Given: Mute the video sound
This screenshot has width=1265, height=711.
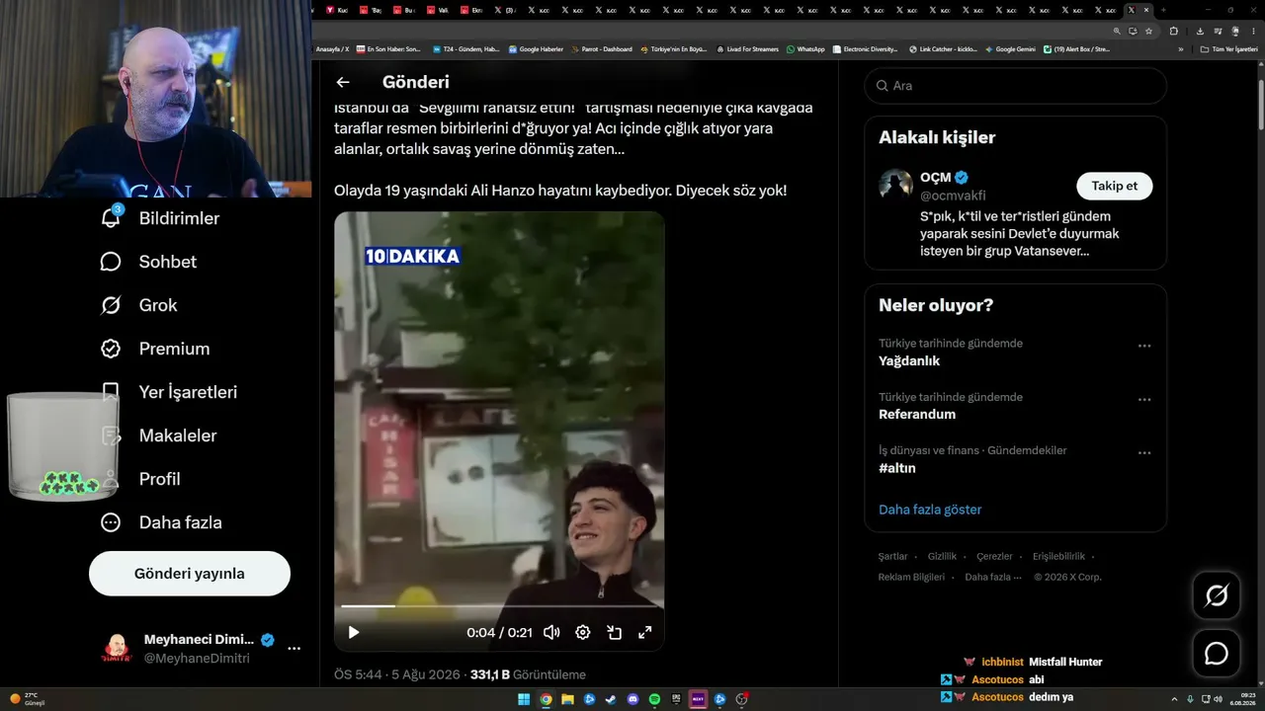Looking at the screenshot, I should tap(551, 633).
